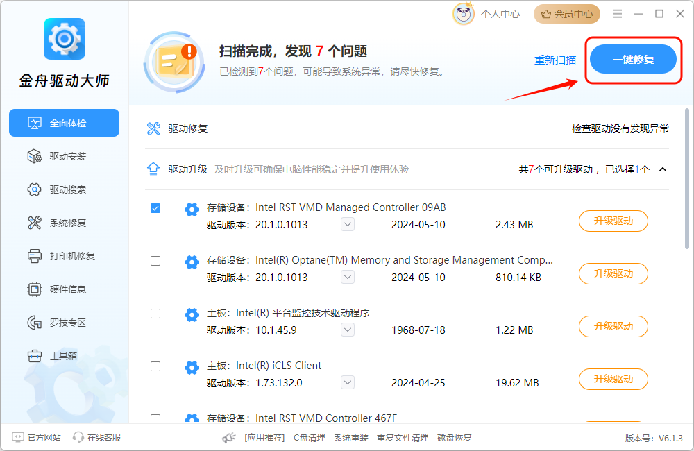Tick checkbox for 平台监控技术驱动程序
The height and width of the screenshot is (451, 694).
(155, 314)
